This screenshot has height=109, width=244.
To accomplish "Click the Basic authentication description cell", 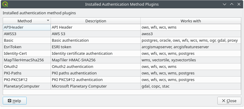I will point(96,41).
